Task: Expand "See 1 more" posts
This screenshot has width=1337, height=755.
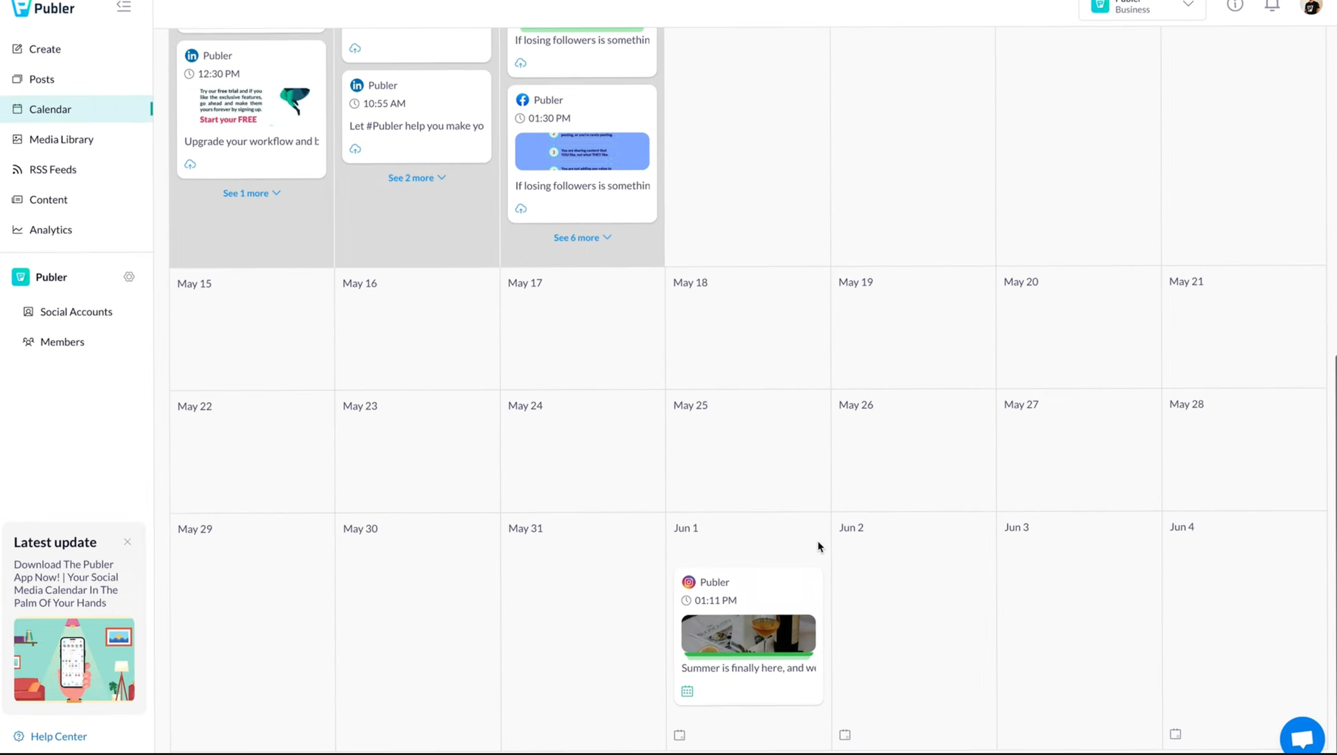Action: click(x=251, y=193)
